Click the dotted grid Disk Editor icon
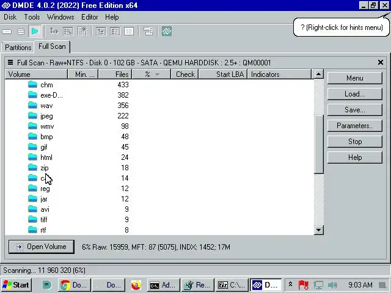Image resolution: width=391 pixels, height=293 pixels. 129,31
